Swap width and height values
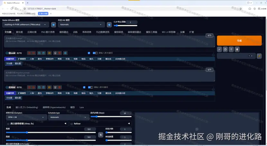Viewport: 267px width, 146px height. click(x=101, y=135)
